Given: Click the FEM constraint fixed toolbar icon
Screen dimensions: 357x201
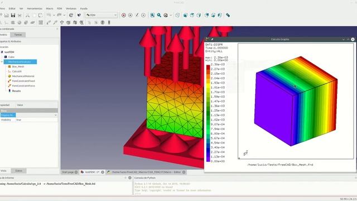Looking at the screenshot, I should pyautogui.click(x=49, y=22).
